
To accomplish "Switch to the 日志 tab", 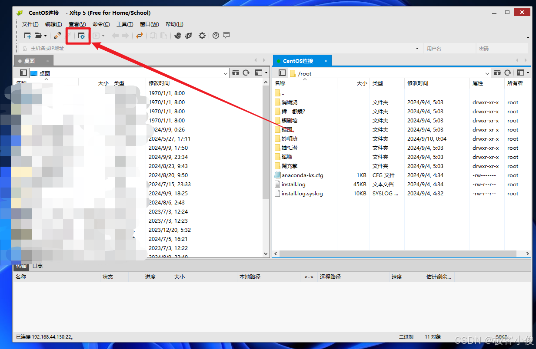I will click(x=38, y=265).
